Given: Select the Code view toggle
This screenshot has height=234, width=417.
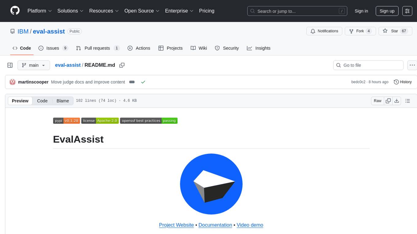Looking at the screenshot, I should click(42, 101).
